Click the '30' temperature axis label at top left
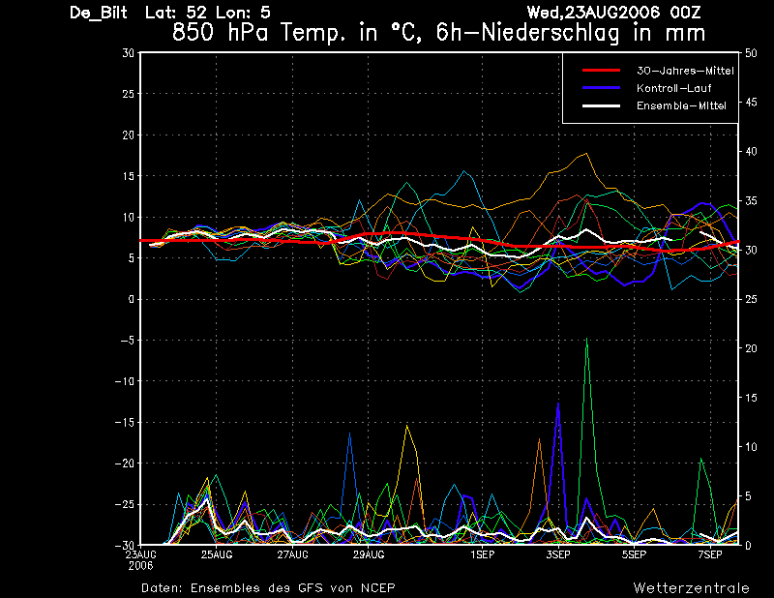This screenshot has width=774, height=598. (129, 53)
